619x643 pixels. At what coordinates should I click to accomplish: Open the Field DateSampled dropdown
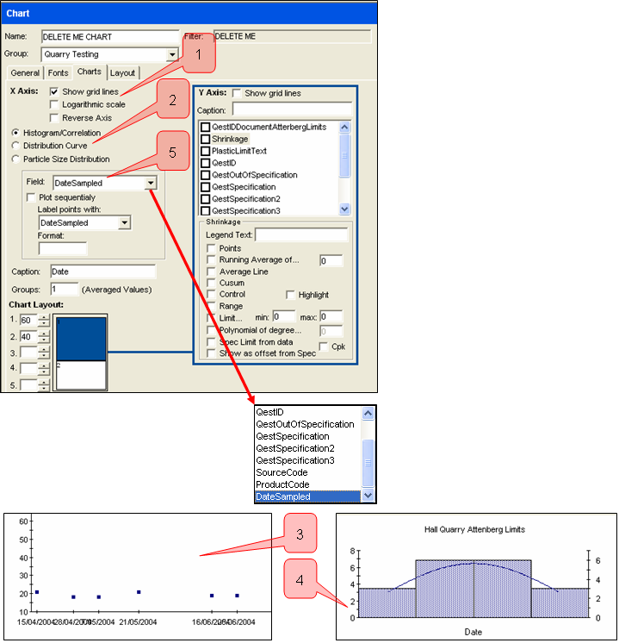point(151,183)
